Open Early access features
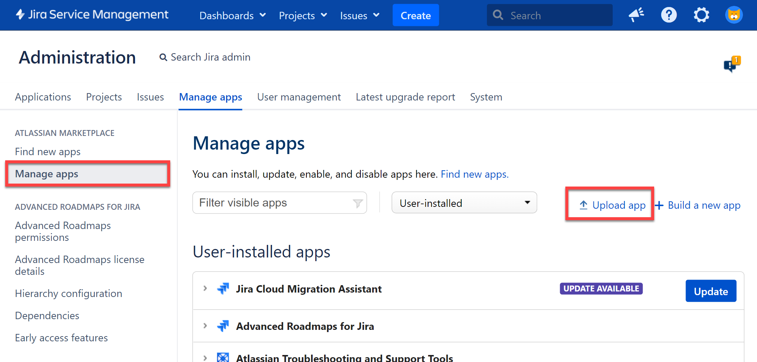The width and height of the screenshot is (757, 362). [61, 338]
